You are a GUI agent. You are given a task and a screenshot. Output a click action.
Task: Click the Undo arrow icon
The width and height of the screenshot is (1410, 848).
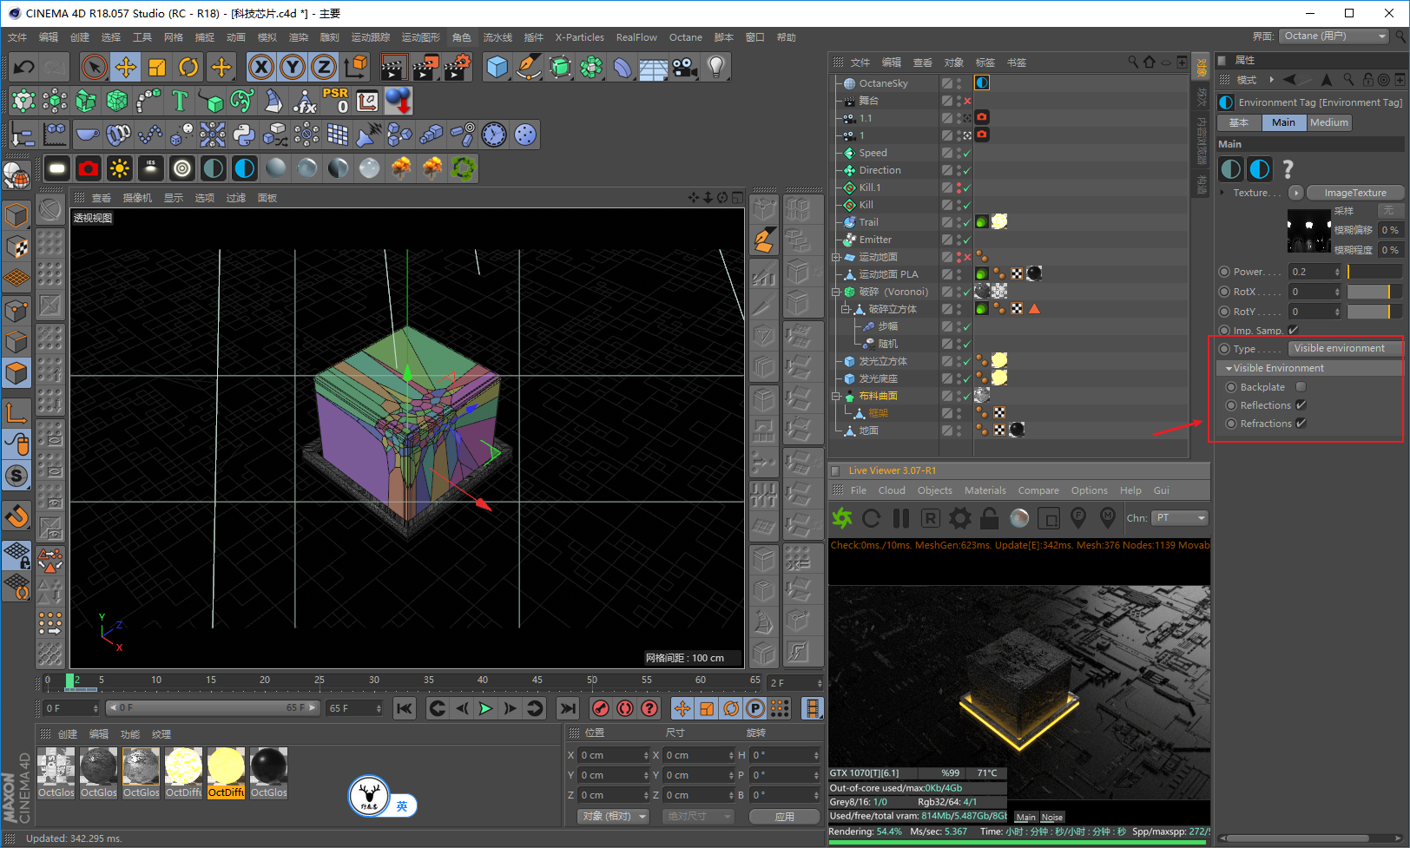(x=23, y=67)
